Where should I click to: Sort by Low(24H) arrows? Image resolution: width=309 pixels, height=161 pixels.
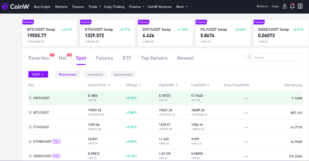pyautogui.click(x=208, y=85)
